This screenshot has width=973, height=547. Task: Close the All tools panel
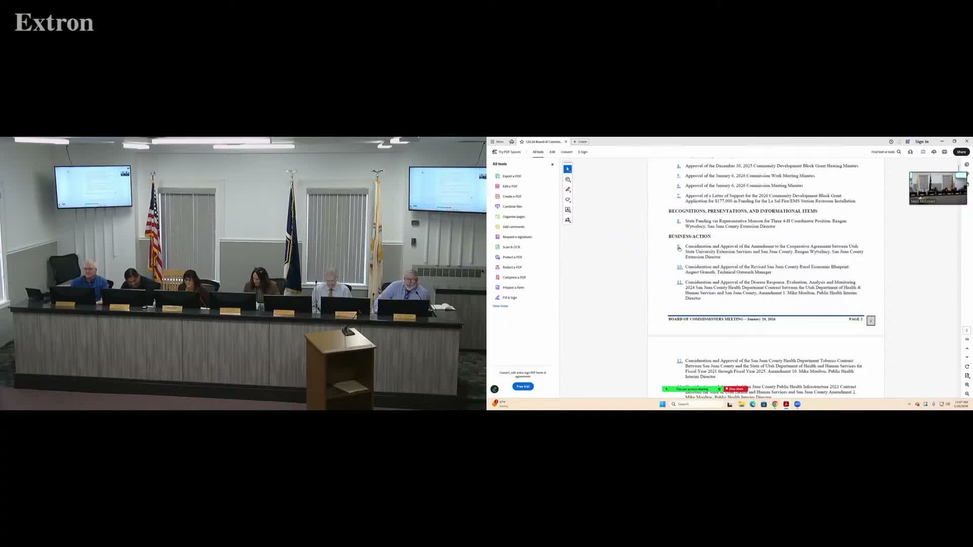[x=552, y=165]
